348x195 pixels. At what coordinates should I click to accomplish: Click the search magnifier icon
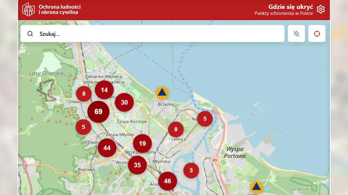tap(30, 34)
